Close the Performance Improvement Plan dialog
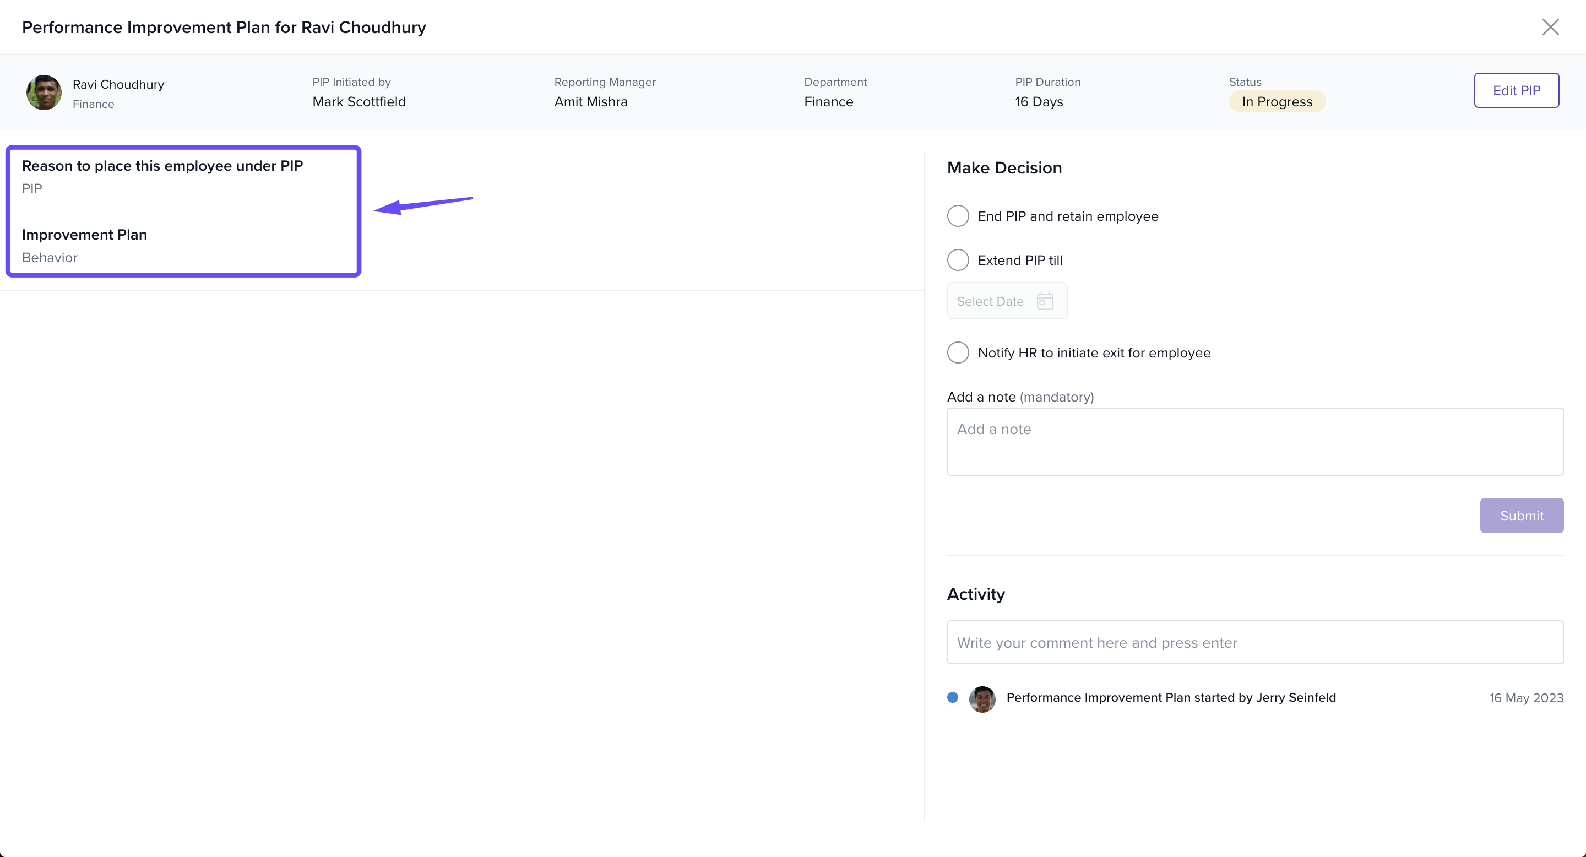This screenshot has height=857, width=1586. (1550, 27)
